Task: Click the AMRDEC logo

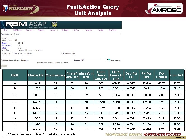Action: pyautogui.click(x=164, y=9)
